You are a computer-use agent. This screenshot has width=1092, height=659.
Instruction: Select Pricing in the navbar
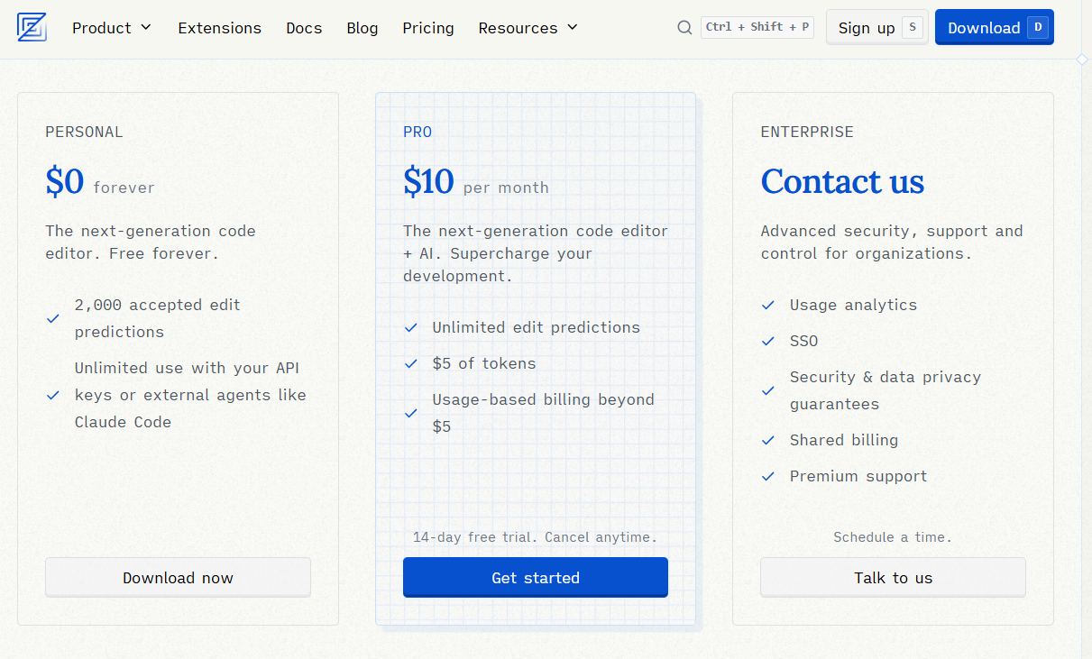428,28
